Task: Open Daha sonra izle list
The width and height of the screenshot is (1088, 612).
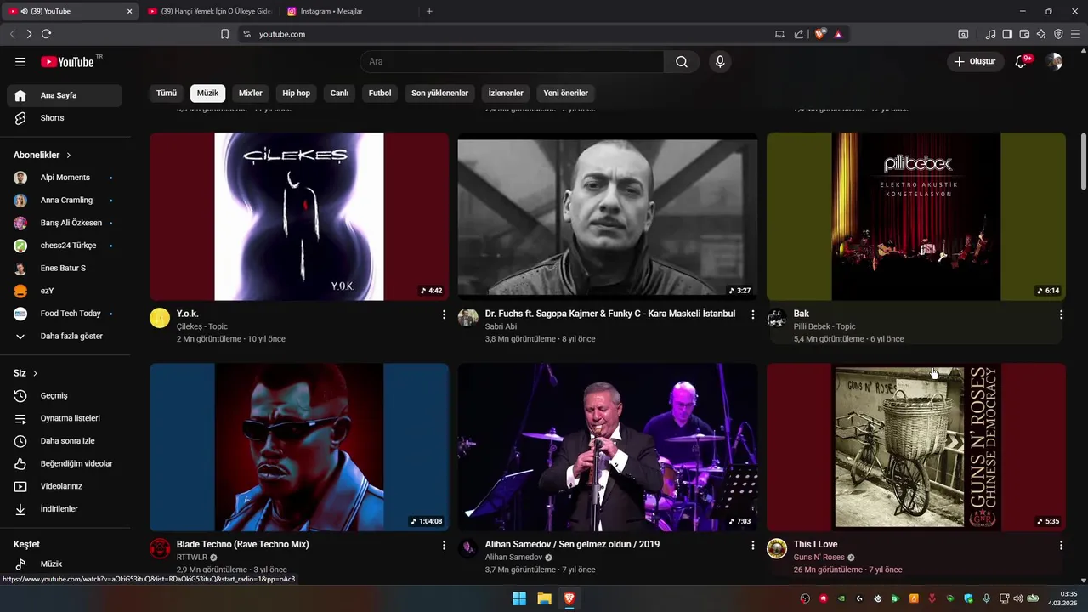Action: pos(65,441)
